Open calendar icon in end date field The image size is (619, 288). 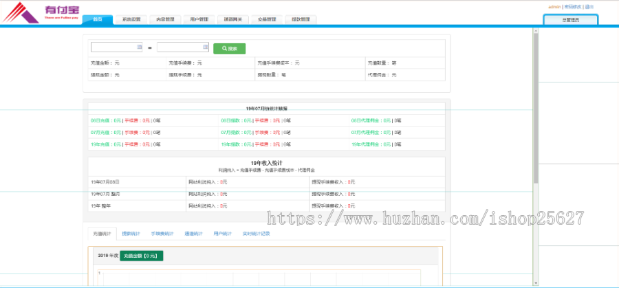(205, 47)
